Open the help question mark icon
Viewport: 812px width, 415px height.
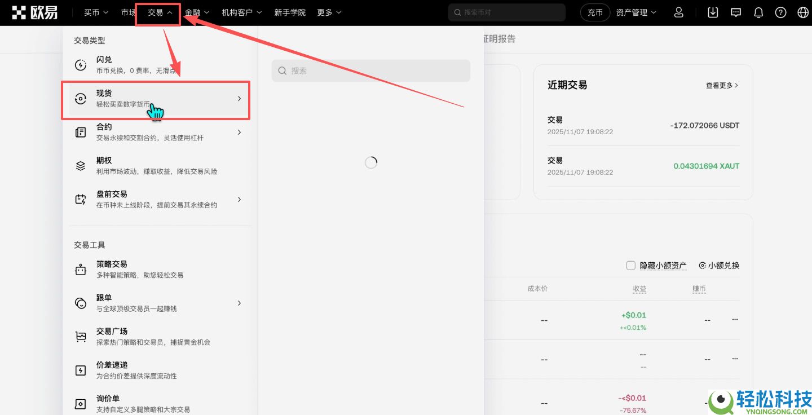click(780, 12)
